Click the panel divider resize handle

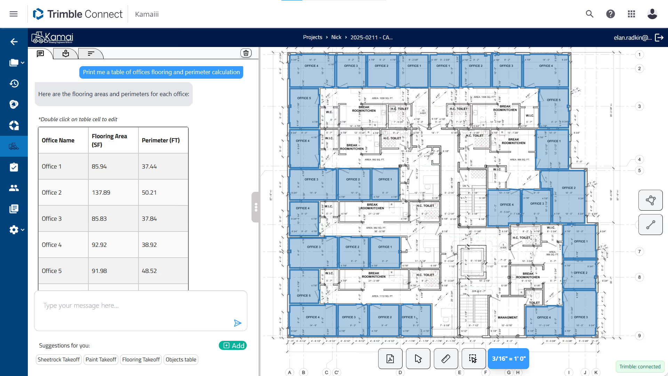coord(256,207)
